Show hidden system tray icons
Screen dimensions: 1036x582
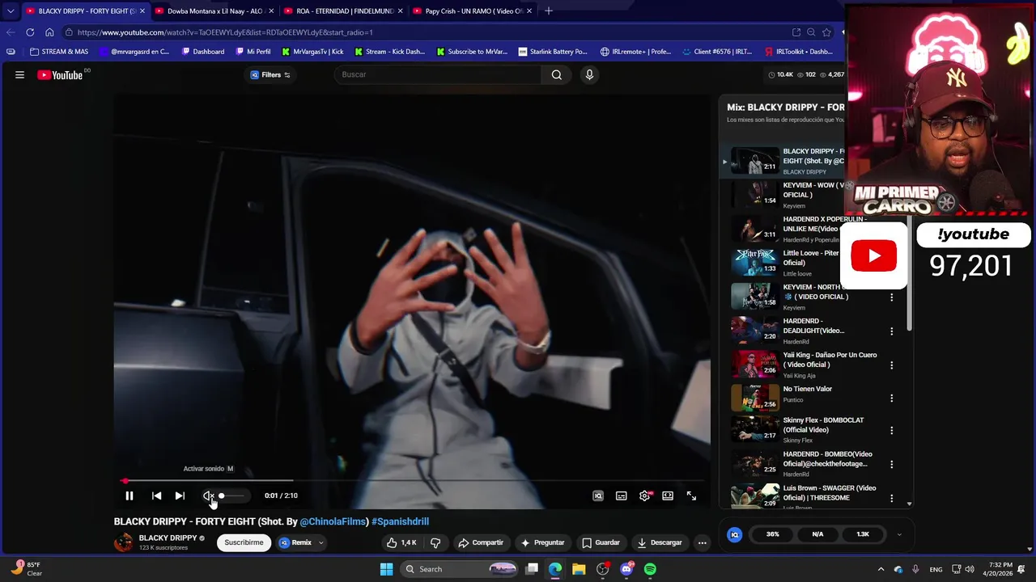pos(881,569)
